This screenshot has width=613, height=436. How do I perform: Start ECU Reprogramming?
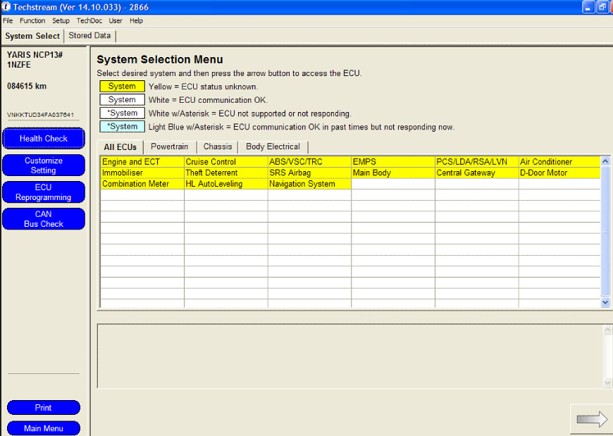point(44,192)
